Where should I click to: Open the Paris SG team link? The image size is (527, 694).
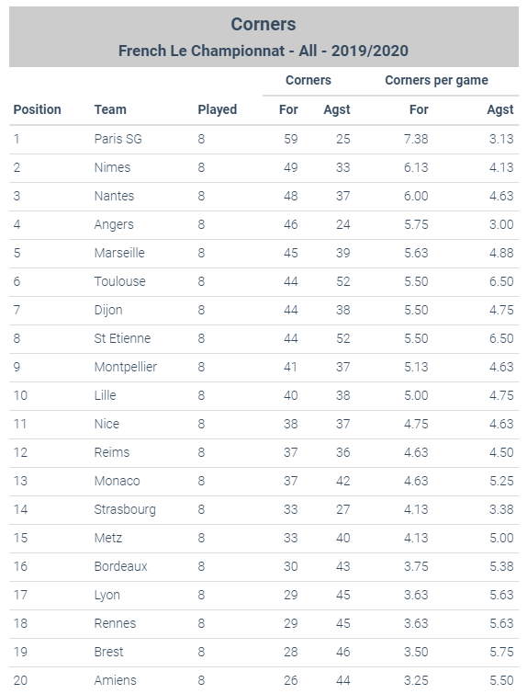tap(118, 139)
